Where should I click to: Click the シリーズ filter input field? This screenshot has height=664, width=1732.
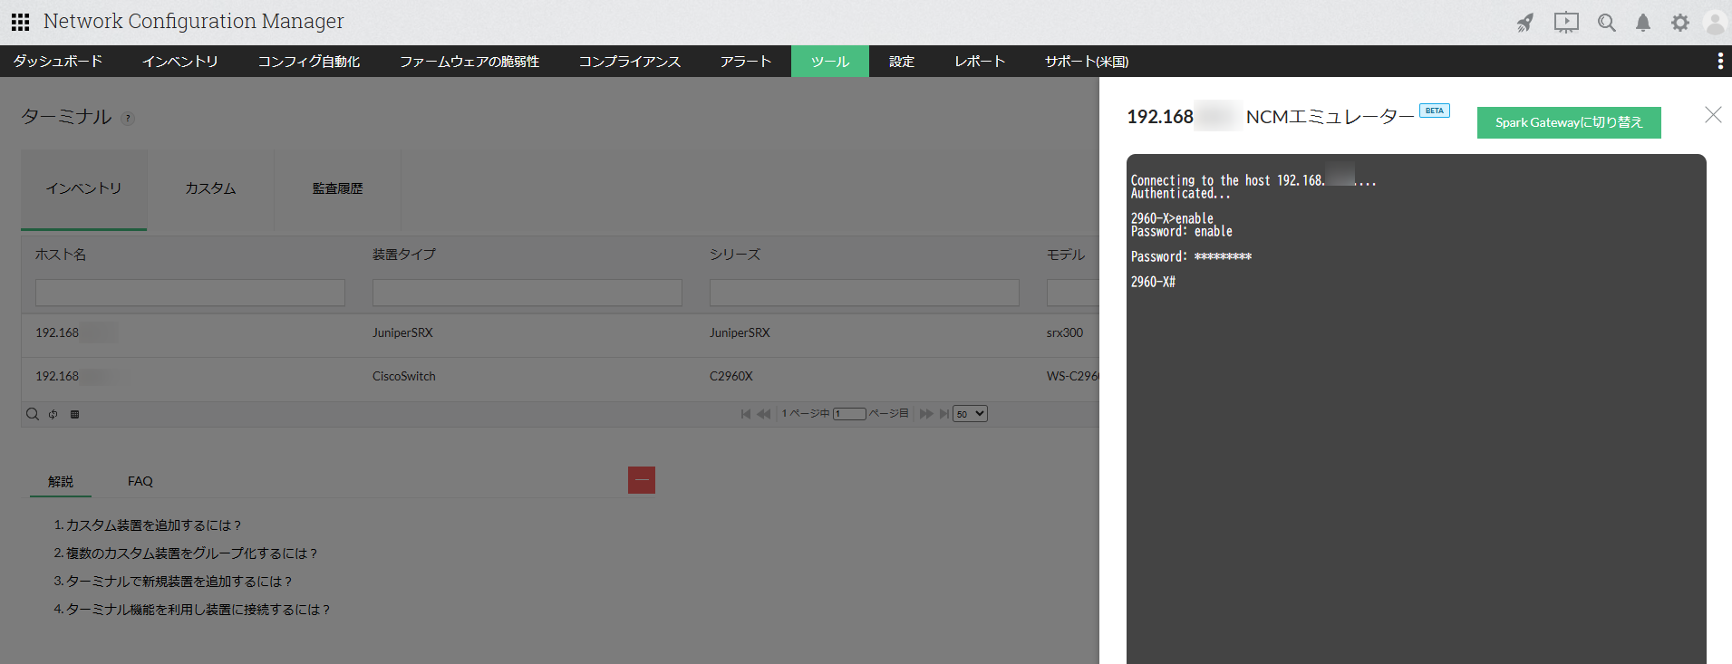point(865,293)
